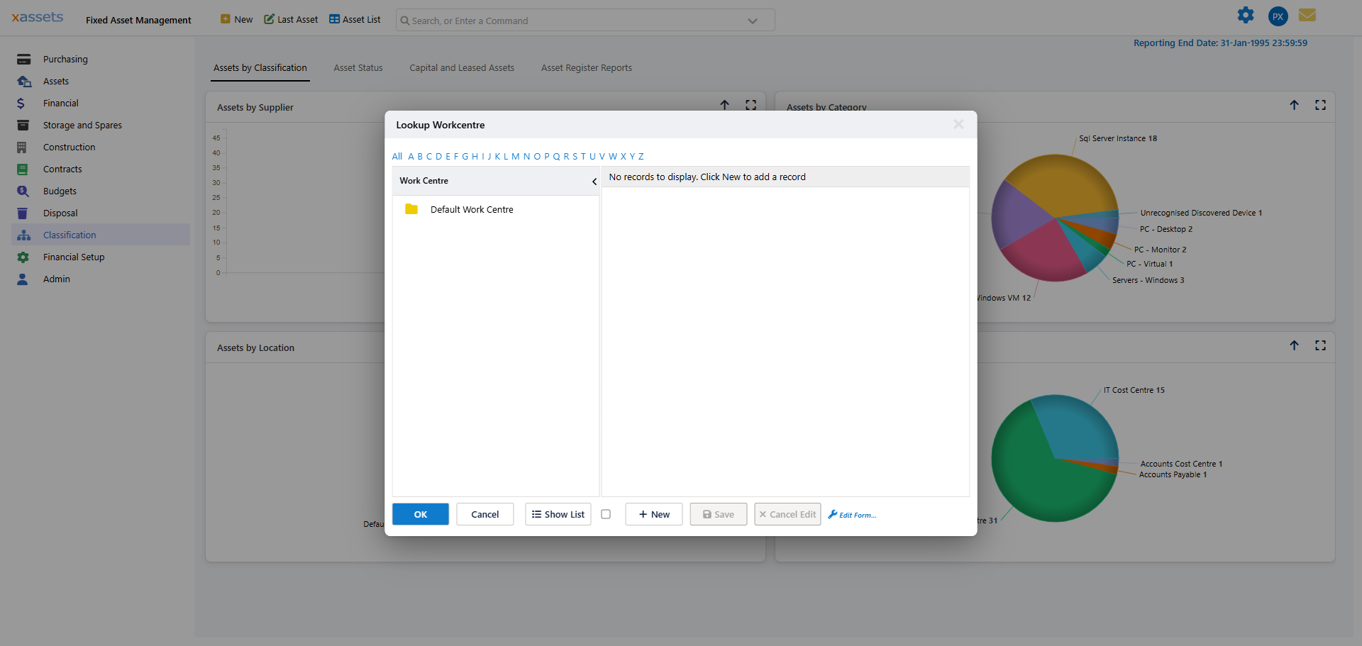Viewport: 1362px width, 646px height.
Task: Select the Default Work Centre folder icon
Action: click(411, 209)
